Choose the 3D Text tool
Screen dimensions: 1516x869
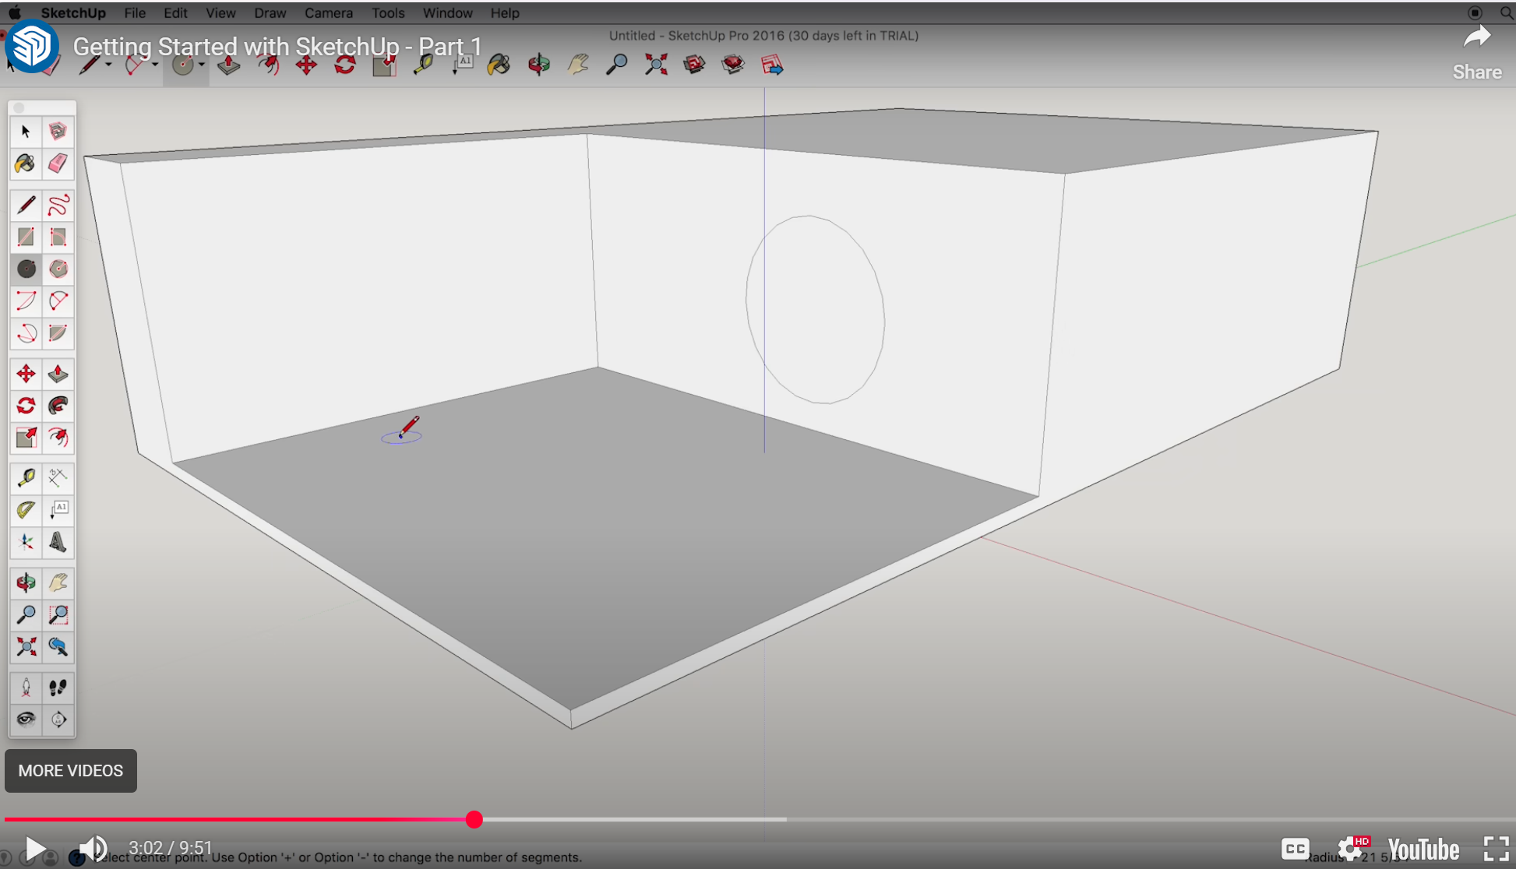pos(58,542)
